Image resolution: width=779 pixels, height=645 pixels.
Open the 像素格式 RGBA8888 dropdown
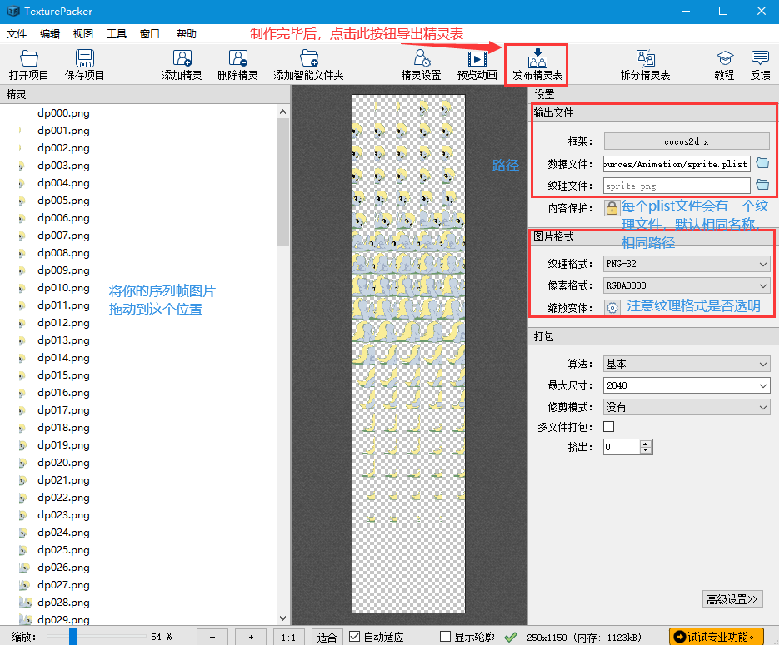[x=687, y=285]
